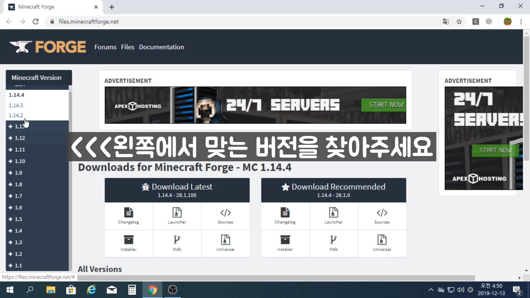Image resolution: width=530 pixels, height=298 pixels.
Task: Open File Explorer from taskbar
Action: point(51,290)
